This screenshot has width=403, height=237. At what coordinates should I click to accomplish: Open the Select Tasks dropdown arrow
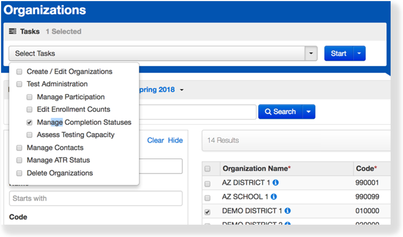[x=311, y=54]
